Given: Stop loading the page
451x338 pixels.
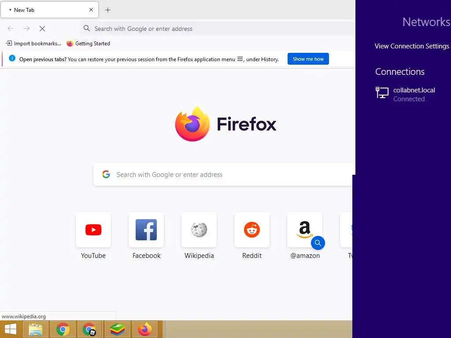Looking at the screenshot, I should pos(42,29).
